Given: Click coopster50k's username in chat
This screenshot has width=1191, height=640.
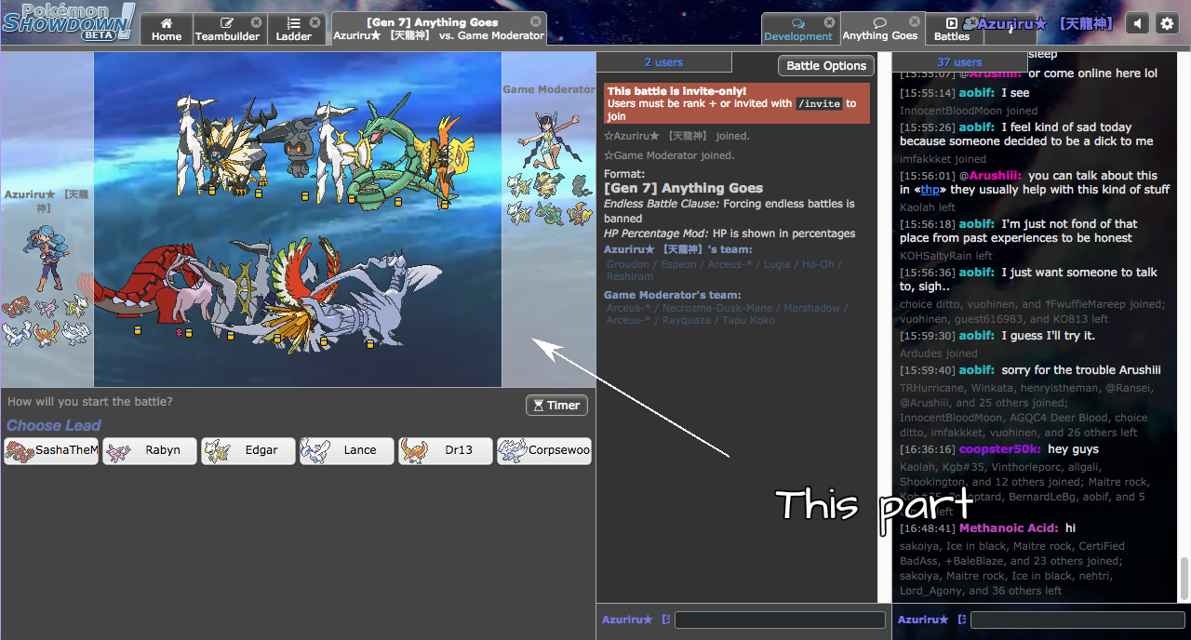Looking at the screenshot, I should [x=999, y=448].
